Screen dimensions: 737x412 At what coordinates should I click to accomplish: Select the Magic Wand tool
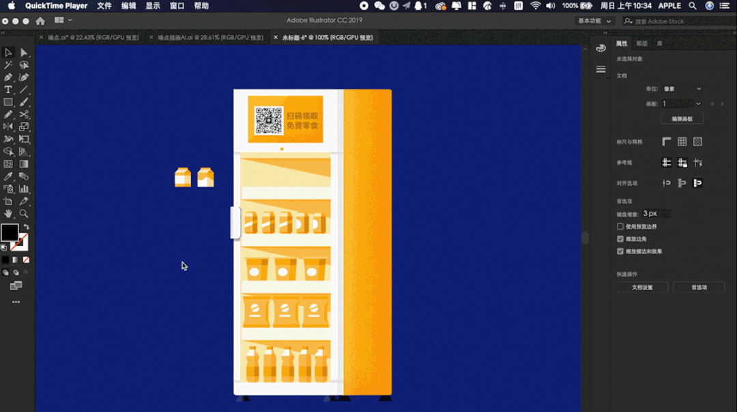(x=8, y=65)
